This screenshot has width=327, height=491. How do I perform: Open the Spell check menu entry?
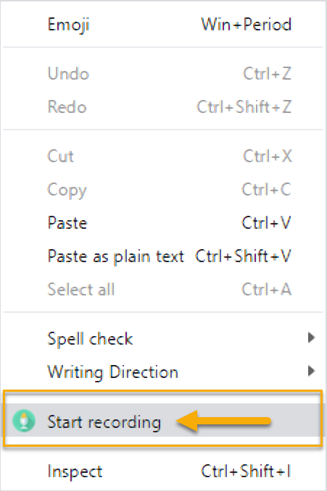pos(163,338)
